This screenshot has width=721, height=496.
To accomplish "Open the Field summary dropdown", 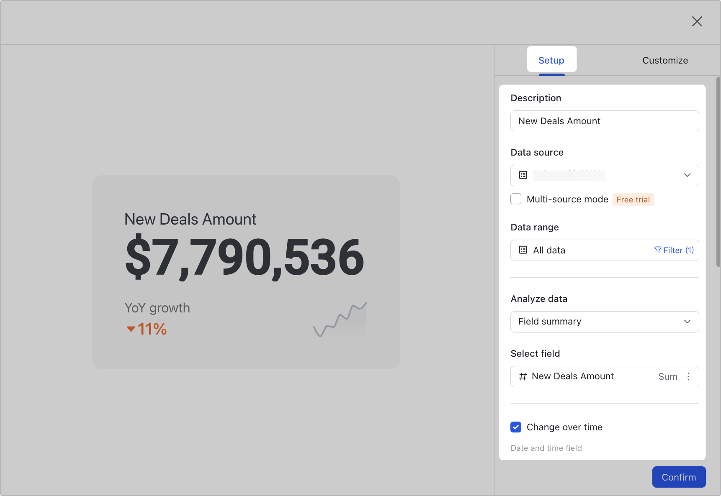I will 687,322.
